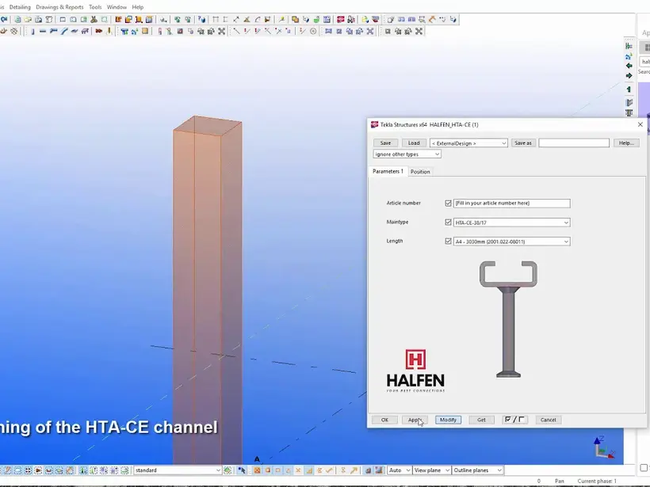
Task: Click the circle construction icon in second toolbar
Action: click(313, 31)
